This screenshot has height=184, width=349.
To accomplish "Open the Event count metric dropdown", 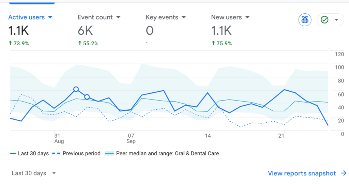I will [118, 17].
